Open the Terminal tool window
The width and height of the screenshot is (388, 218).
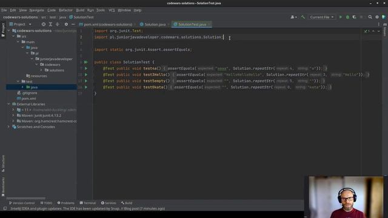pyautogui.click(x=87, y=203)
